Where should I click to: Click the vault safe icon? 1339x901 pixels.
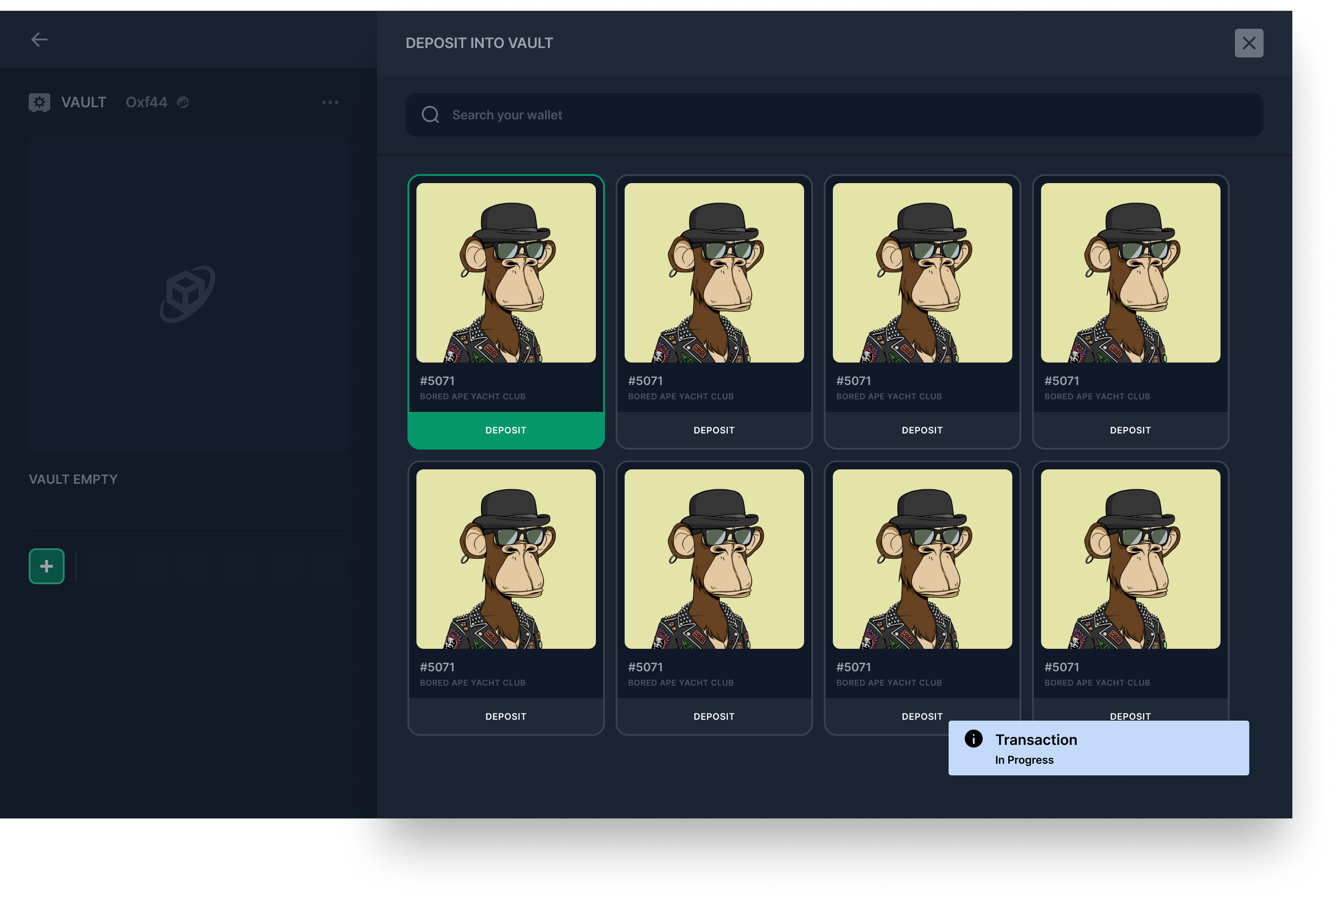tap(39, 102)
